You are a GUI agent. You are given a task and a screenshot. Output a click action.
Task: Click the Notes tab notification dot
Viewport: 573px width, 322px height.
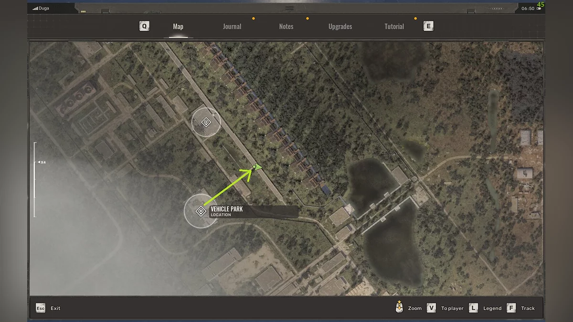308,19
